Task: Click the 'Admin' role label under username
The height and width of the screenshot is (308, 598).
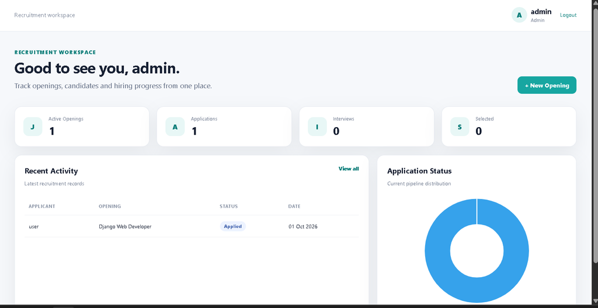Action: click(538, 20)
